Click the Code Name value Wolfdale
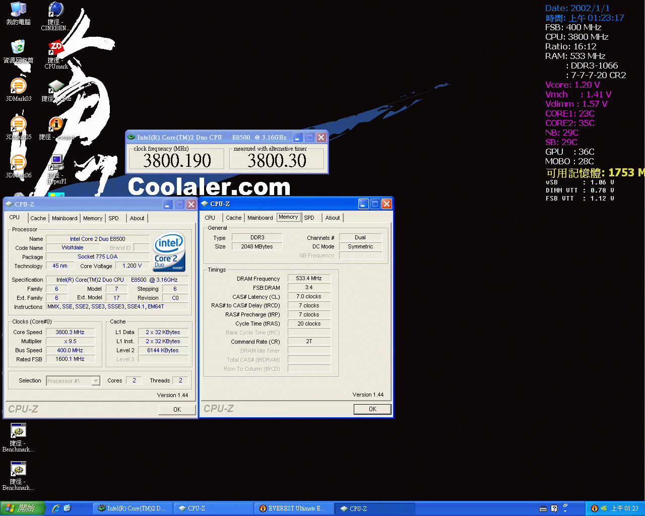 [x=73, y=247]
